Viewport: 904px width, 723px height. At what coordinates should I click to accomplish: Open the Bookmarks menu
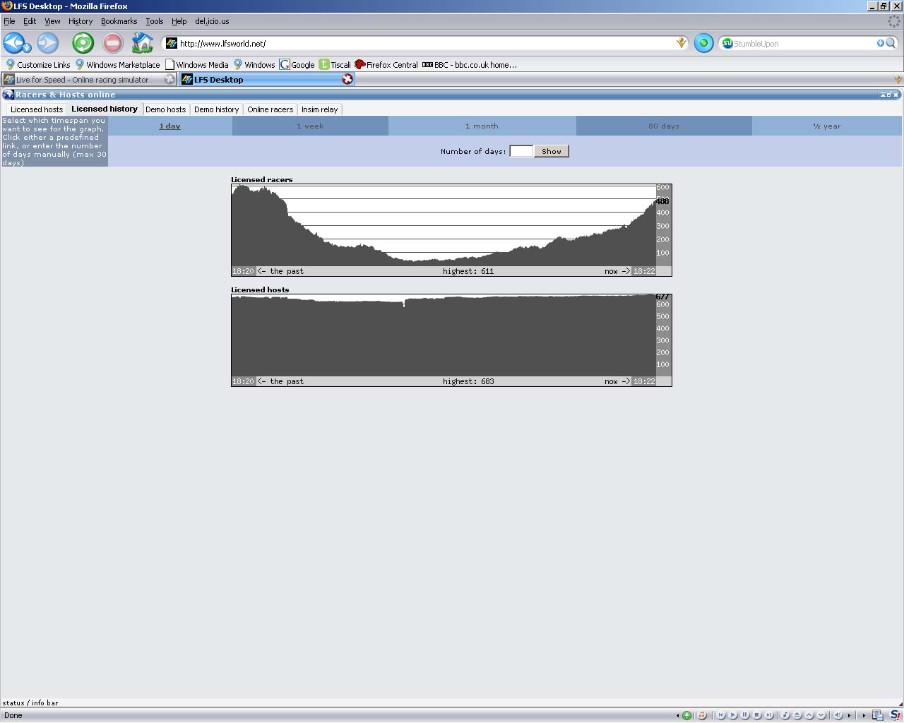pos(119,21)
